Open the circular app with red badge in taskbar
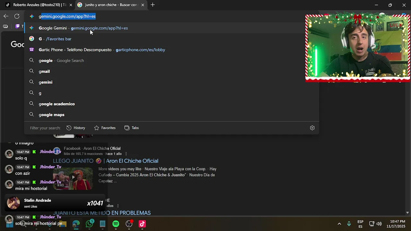The height and width of the screenshot is (231, 411). (129, 224)
